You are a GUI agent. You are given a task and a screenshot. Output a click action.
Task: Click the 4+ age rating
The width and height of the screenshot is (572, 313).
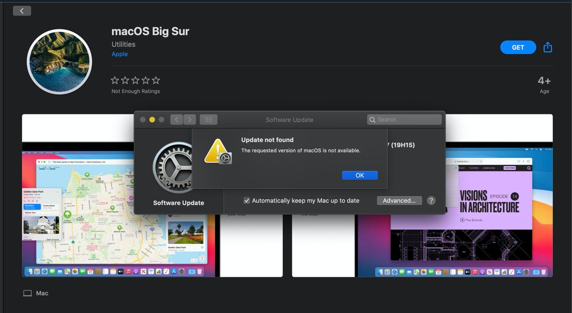coord(544,81)
